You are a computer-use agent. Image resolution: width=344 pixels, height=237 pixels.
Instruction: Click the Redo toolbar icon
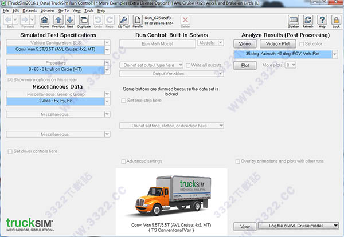click(110, 20)
